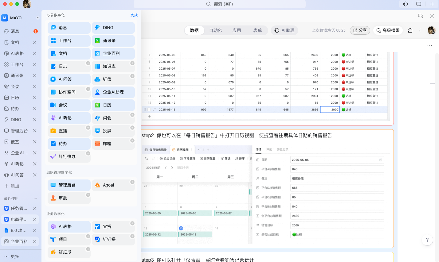Screen dimensions: 439x262
Task: Open the plugin icon beside 高级权限
Action: click(x=410, y=30)
